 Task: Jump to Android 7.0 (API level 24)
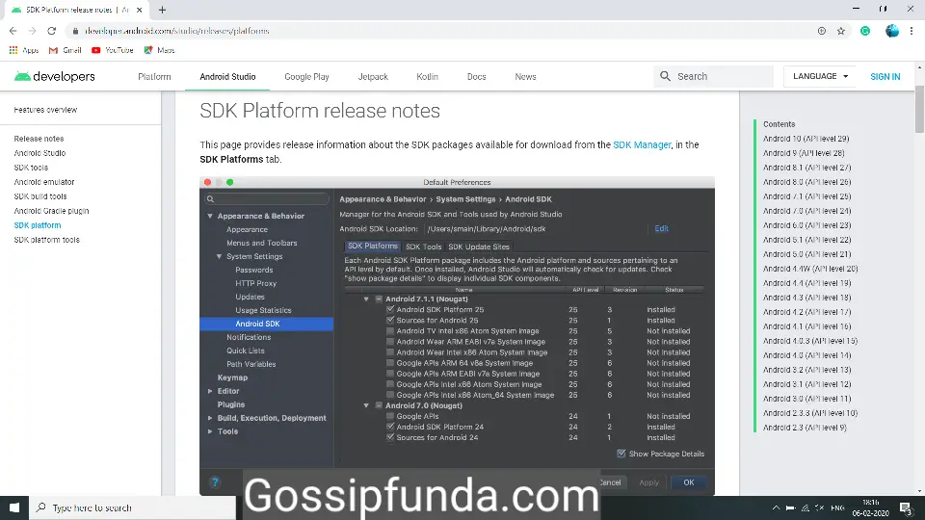pyautogui.click(x=807, y=211)
